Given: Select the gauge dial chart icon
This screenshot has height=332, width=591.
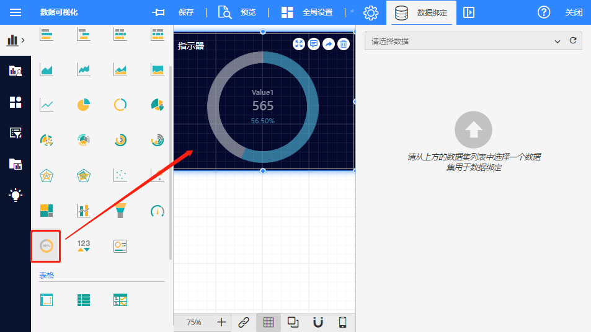Looking at the screenshot, I should (x=158, y=211).
